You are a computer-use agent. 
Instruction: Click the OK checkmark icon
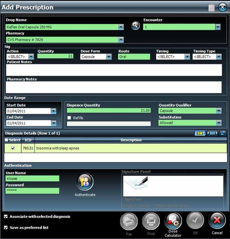[x=195, y=220]
